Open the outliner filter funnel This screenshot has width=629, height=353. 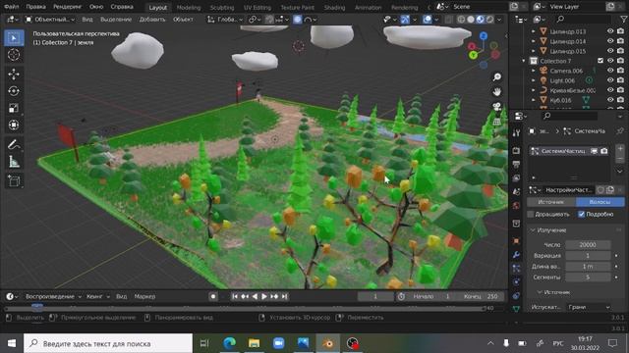click(623, 20)
